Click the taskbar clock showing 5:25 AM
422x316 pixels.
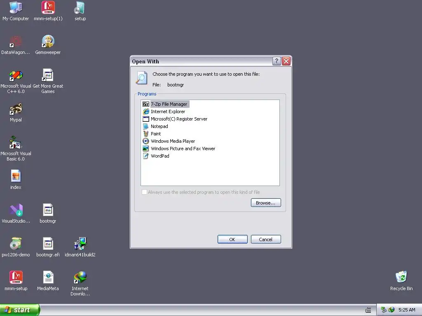click(407, 310)
